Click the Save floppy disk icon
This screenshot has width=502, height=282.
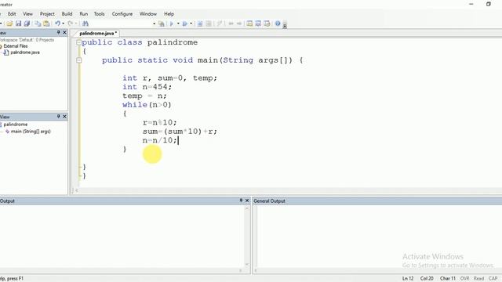(x=19, y=23)
